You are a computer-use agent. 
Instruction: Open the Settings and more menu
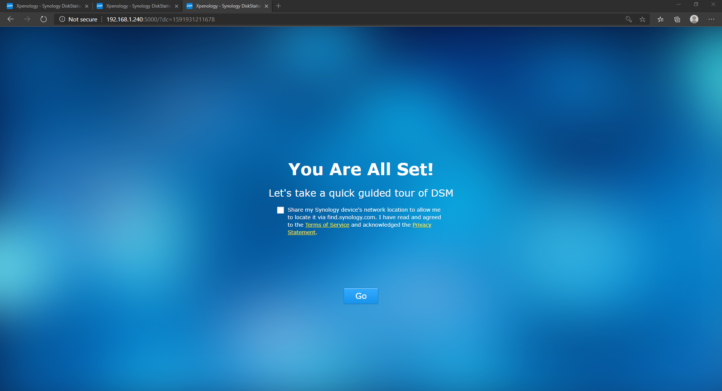pos(711,19)
